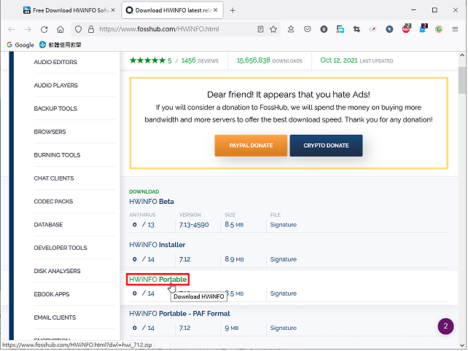
Task: Click the page vertical scrollbar thumb
Action: (x=462, y=80)
